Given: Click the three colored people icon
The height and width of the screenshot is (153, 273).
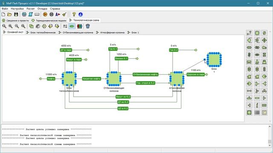Looking at the screenshot, I should coord(80,26).
